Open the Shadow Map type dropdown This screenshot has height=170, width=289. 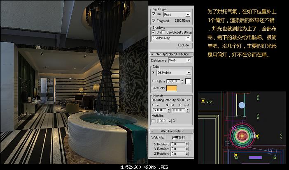171,38
